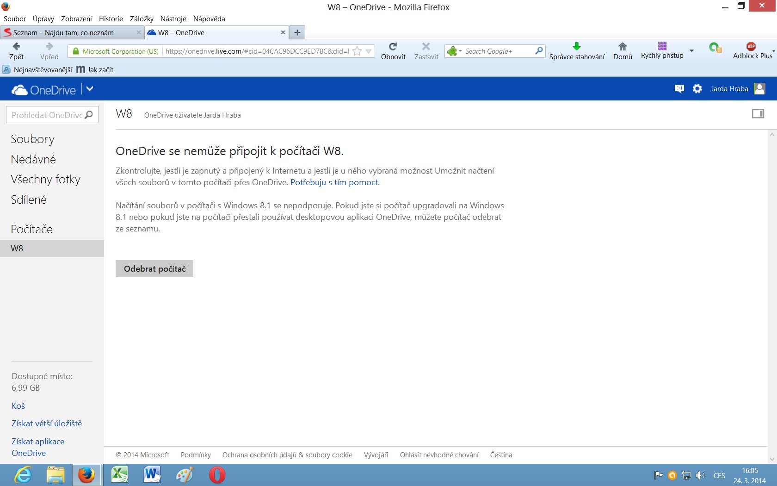
Task: Bookmark page with star icon in address bar
Action: pyautogui.click(x=357, y=51)
